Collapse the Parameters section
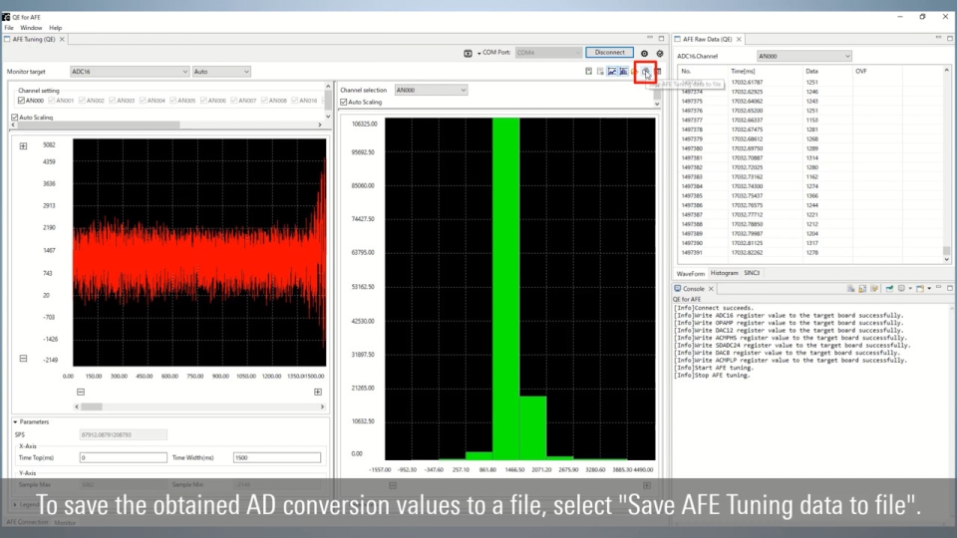Viewport: 957px width, 538px height. pyautogui.click(x=15, y=421)
